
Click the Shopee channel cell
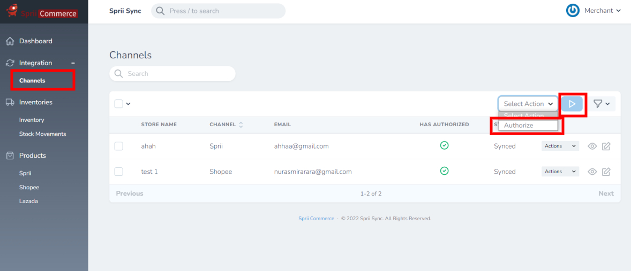[x=221, y=172]
